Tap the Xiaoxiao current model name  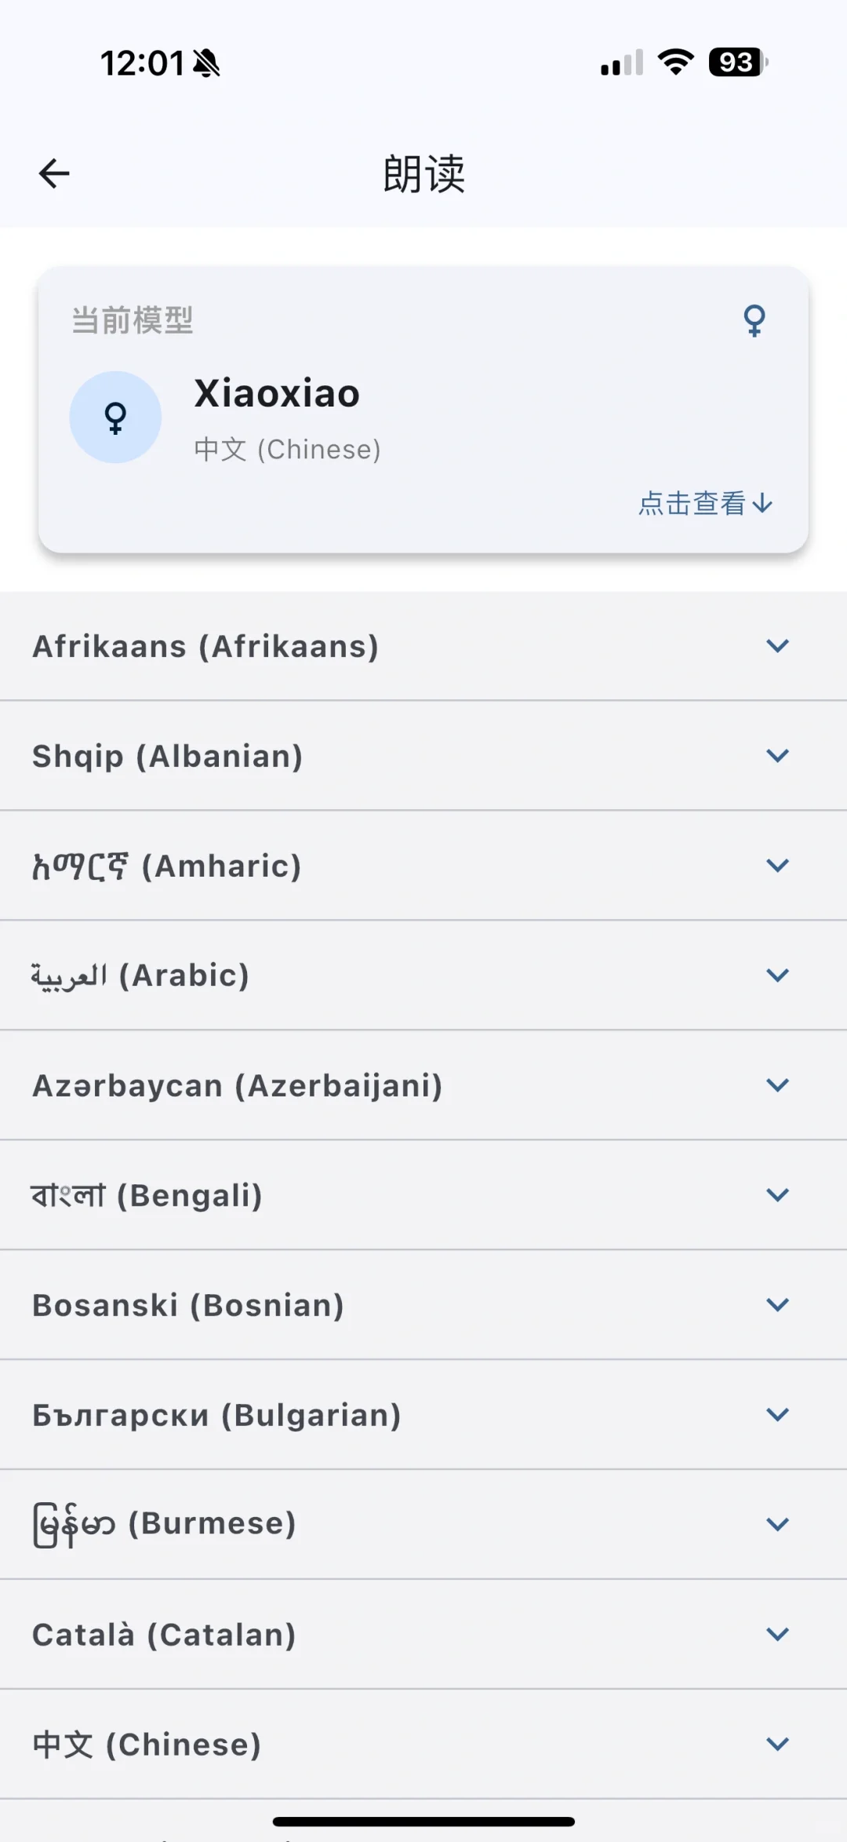click(x=277, y=393)
